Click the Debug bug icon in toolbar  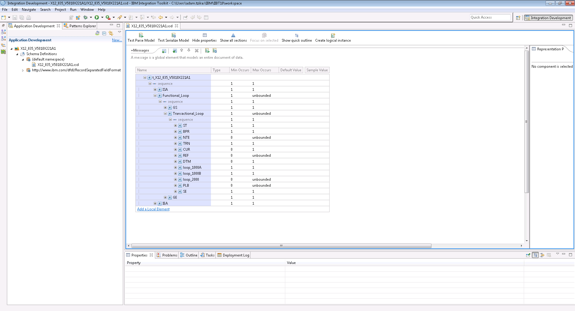pos(85,17)
